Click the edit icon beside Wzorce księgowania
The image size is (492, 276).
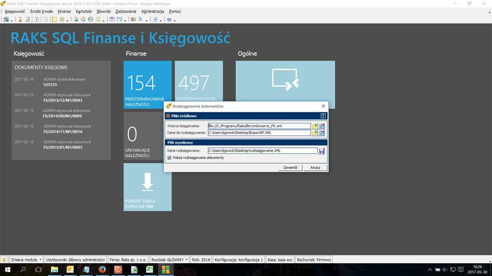(322, 126)
